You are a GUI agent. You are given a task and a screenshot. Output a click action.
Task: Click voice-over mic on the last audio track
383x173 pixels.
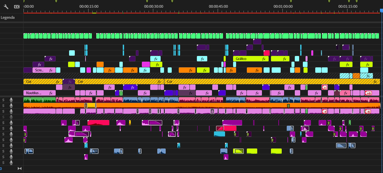pyautogui.click(x=11, y=163)
